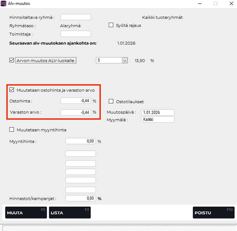Enable the Syötä rajaus checkbox

[x=111, y=25]
